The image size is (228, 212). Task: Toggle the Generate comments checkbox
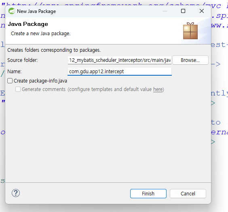pos(18,89)
